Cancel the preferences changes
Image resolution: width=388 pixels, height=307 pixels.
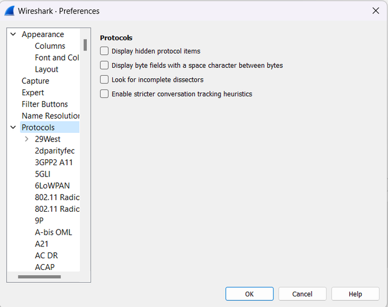tap(302, 294)
